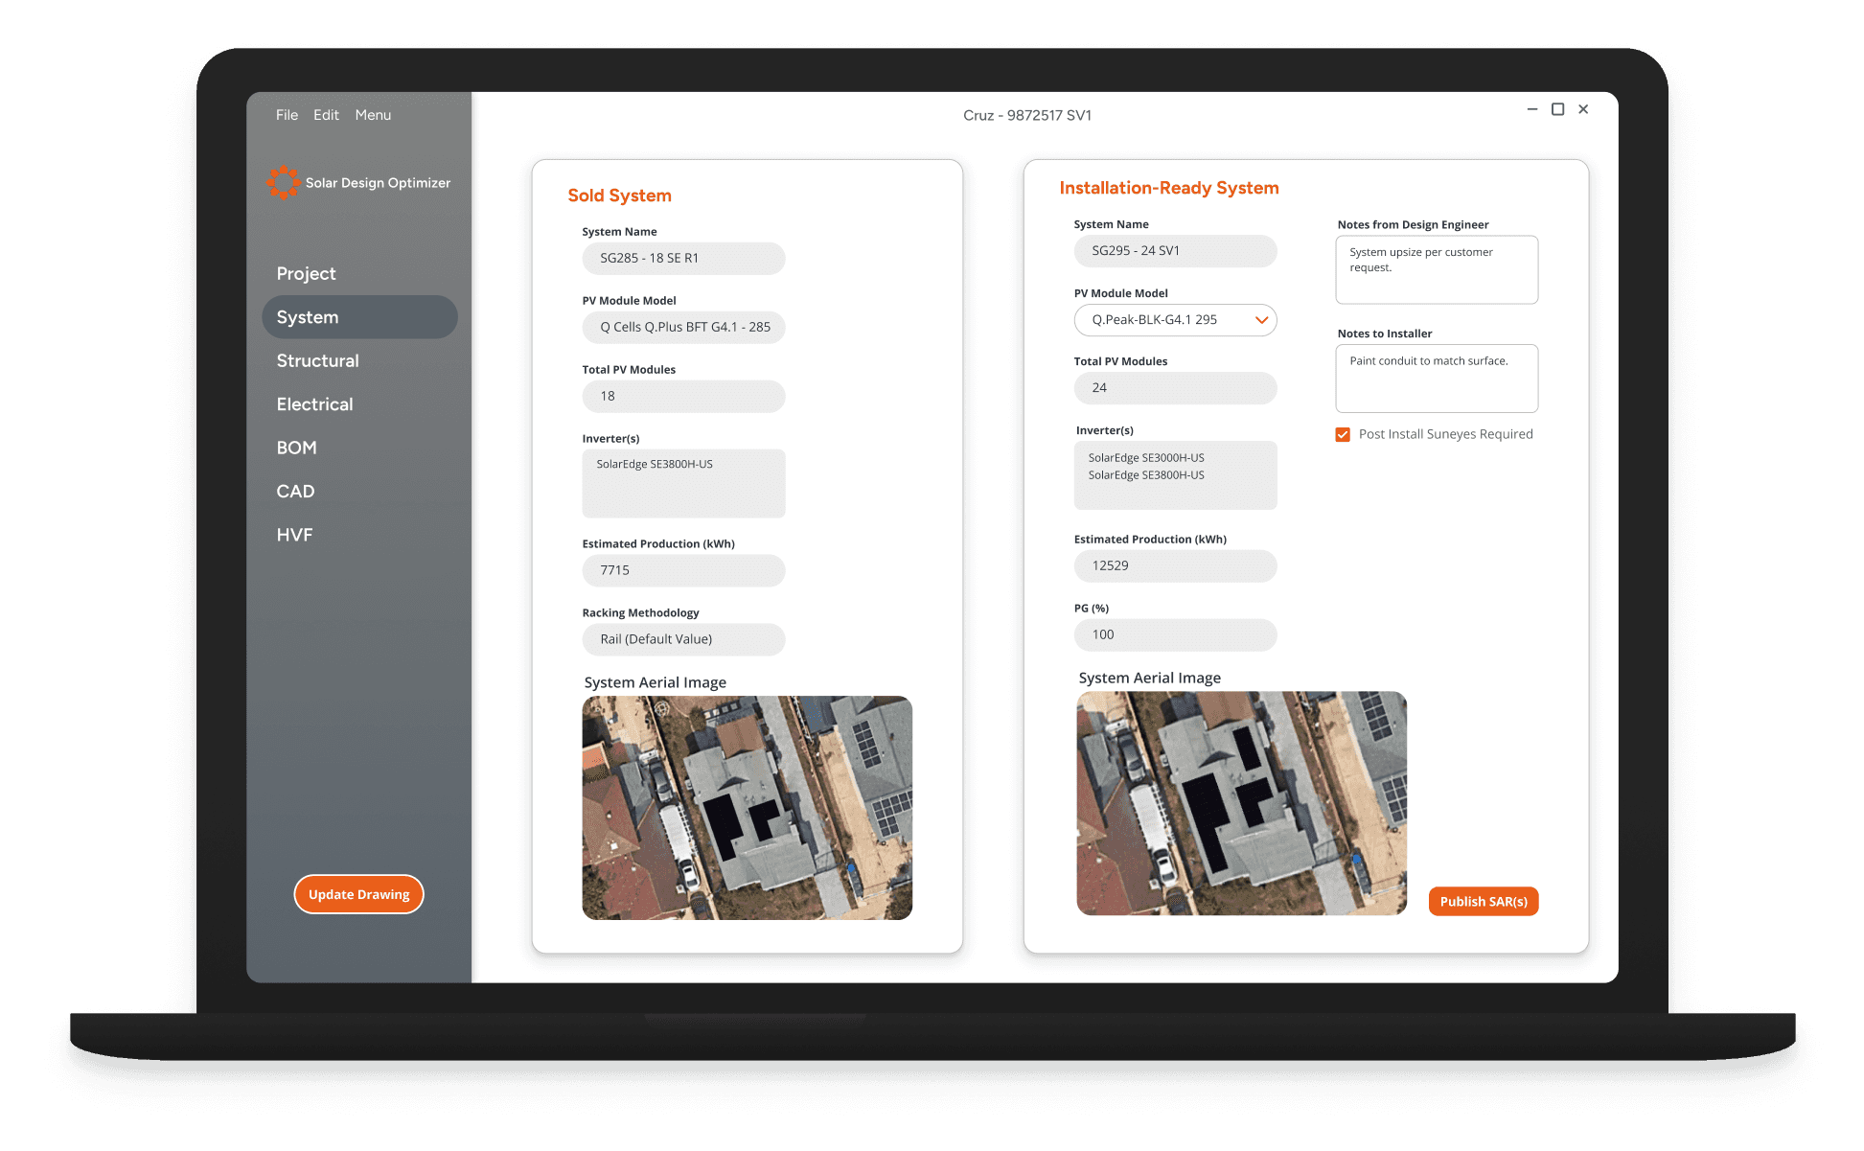This screenshot has width=1864, height=1151.
Task: Click the Notes to Installer text box
Action: click(x=1436, y=379)
